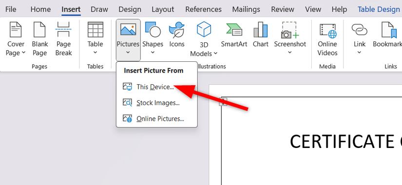Viewport: 402px width, 185px height.
Task: Switch to the Review tab
Action: coord(283,9)
